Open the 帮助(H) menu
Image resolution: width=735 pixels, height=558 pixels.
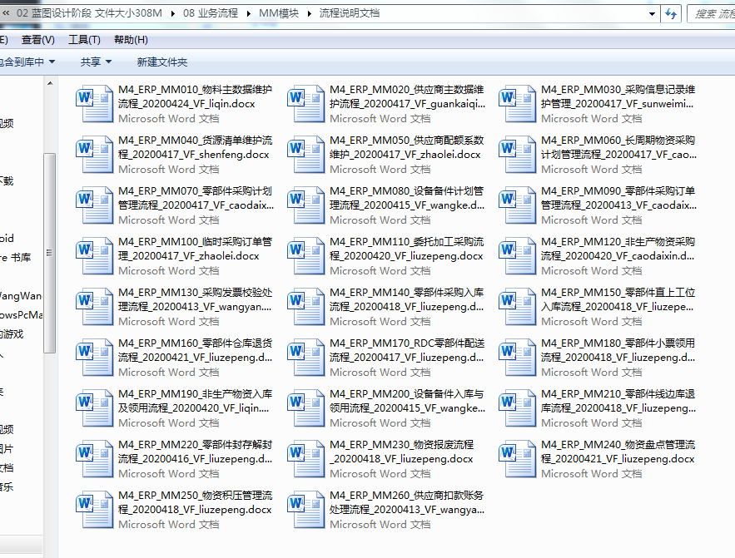tap(131, 40)
